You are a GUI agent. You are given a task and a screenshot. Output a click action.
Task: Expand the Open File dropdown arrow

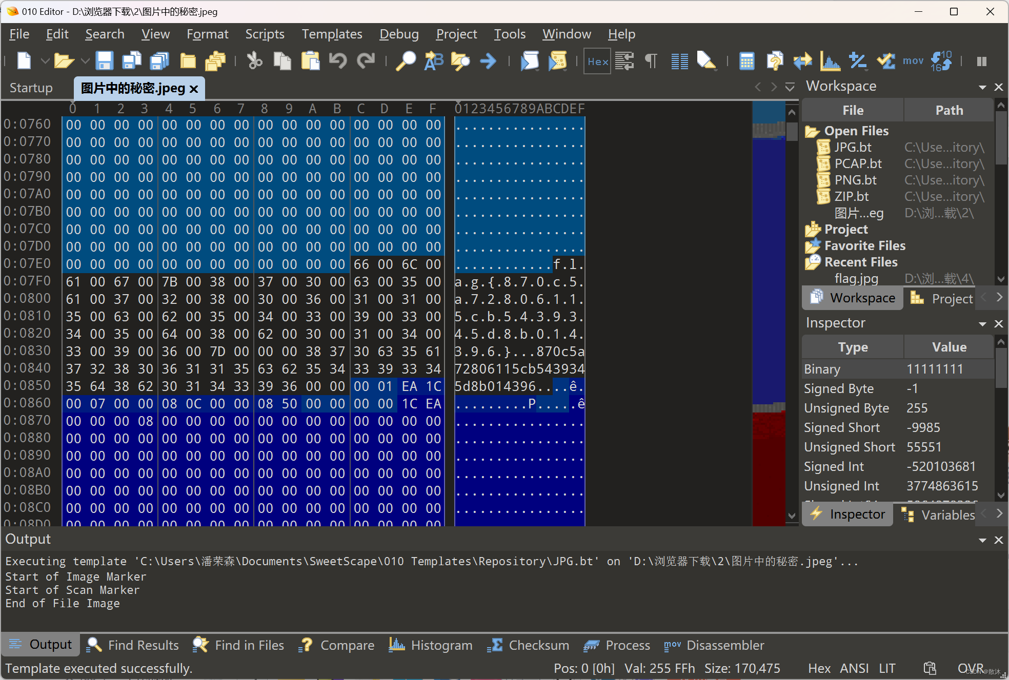(x=85, y=61)
